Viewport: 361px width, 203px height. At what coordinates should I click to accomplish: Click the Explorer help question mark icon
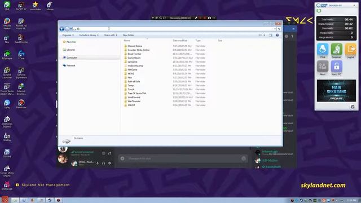click(x=277, y=35)
